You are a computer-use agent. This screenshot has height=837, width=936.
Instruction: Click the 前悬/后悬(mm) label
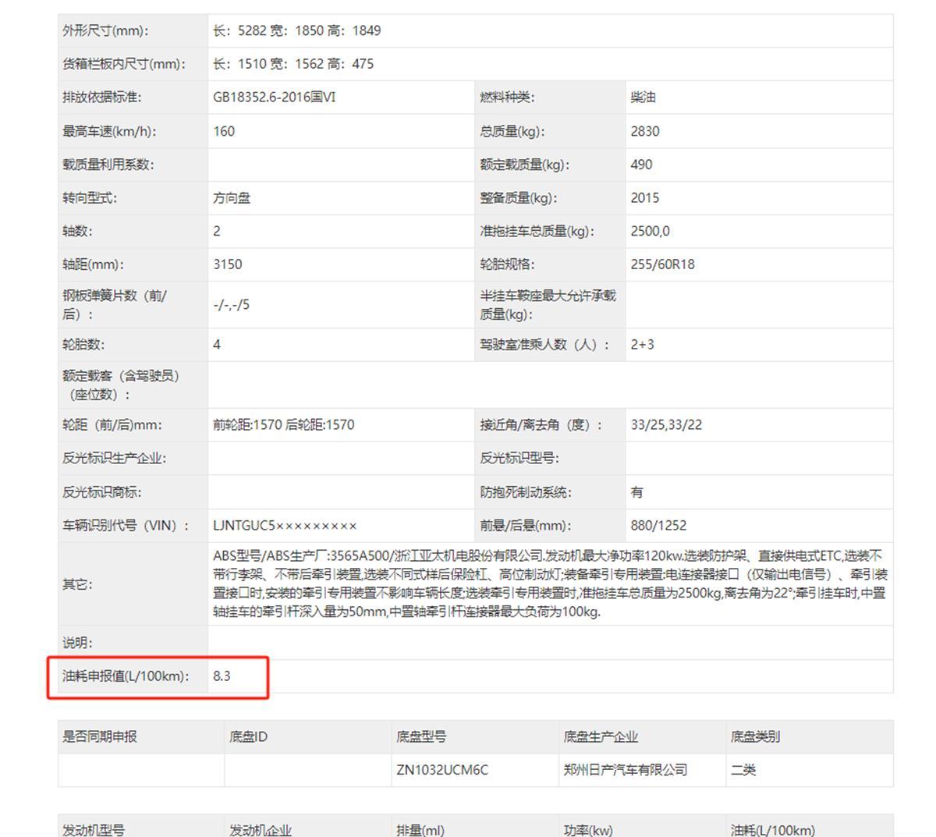pos(525,526)
